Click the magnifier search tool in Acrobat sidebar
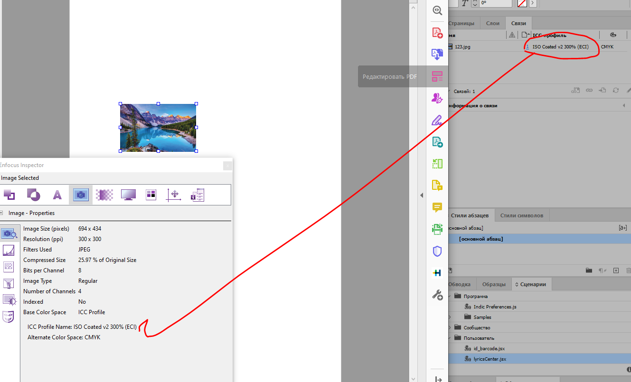The width and height of the screenshot is (631, 382). 437,10
